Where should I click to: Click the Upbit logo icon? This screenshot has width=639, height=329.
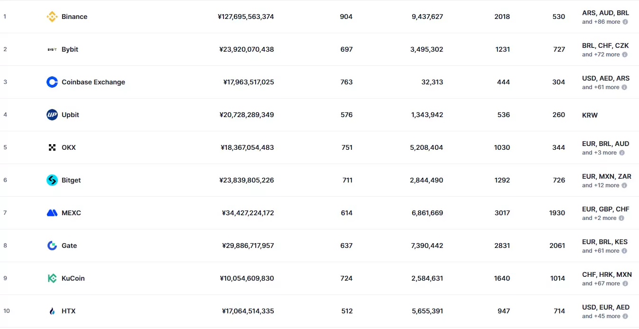point(52,115)
